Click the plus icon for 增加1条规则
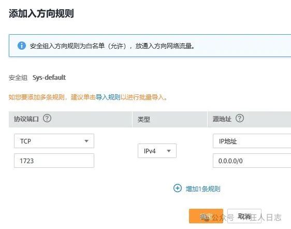The image size is (291, 229). point(178,188)
